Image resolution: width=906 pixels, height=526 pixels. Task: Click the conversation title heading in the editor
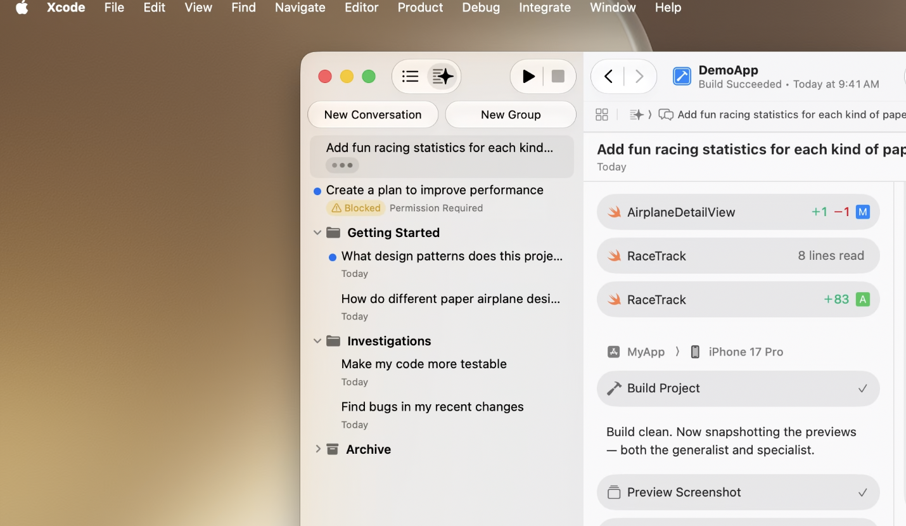pyautogui.click(x=751, y=150)
